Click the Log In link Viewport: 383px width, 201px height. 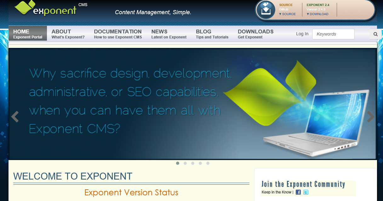[302, 34]
